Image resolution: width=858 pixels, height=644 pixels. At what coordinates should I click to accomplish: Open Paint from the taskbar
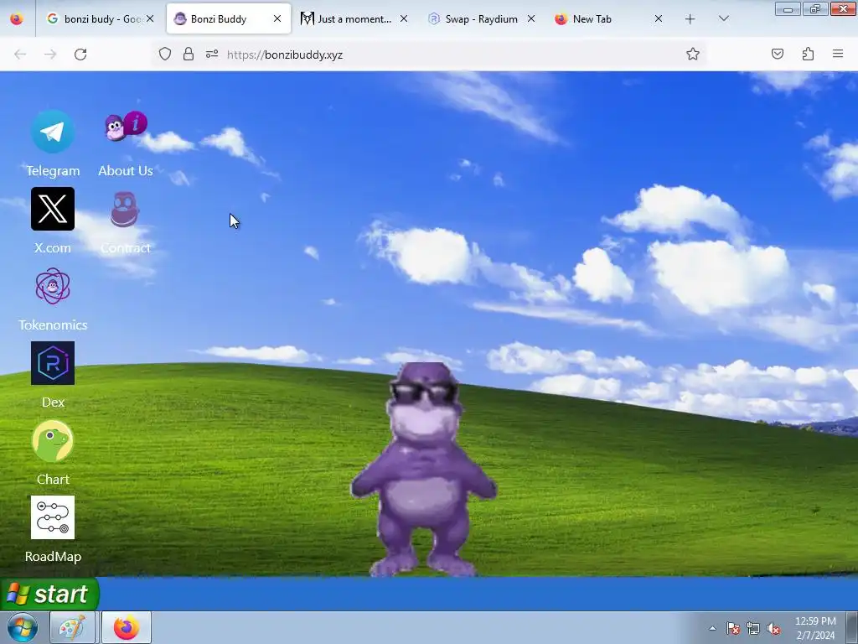tap(72, 627)
